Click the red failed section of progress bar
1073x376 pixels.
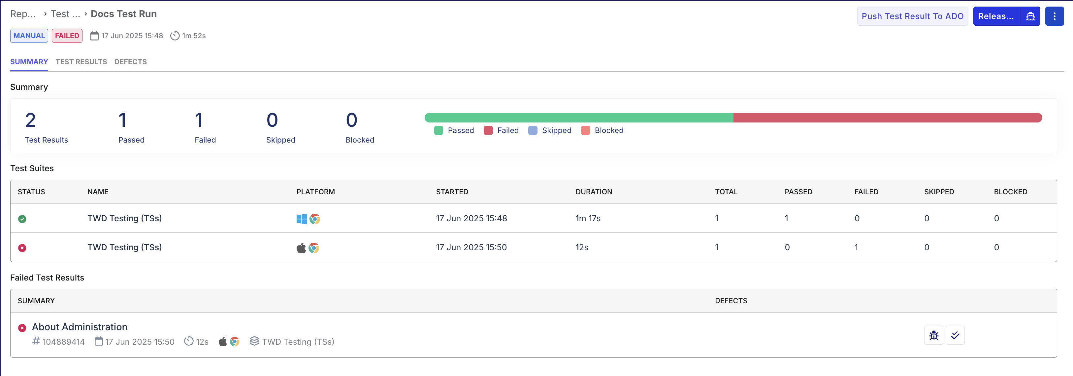[x=888, y=118]
